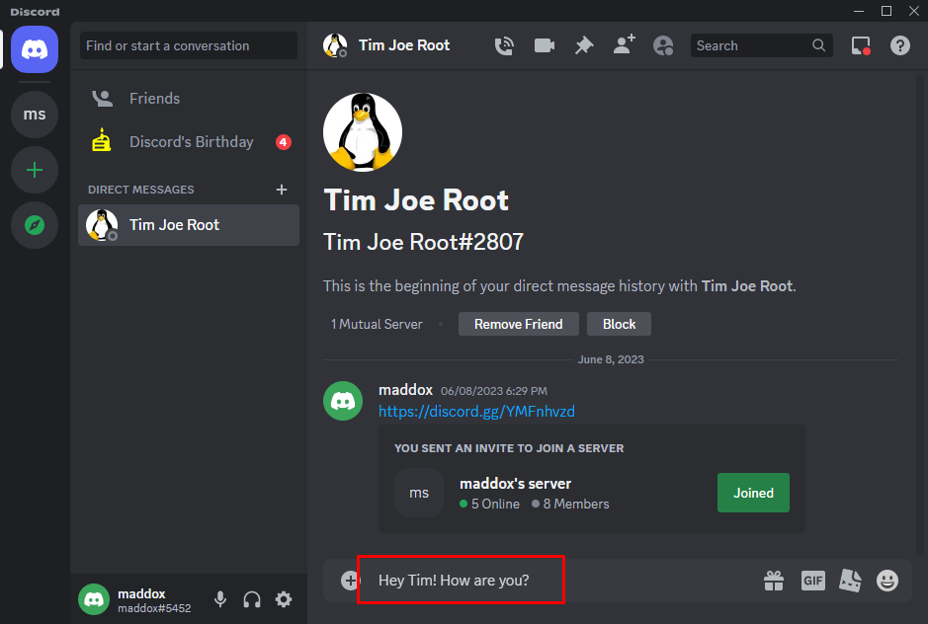Block Tim Joe Root
Viewport: 928px width, 624px height.
coord(619,324)
